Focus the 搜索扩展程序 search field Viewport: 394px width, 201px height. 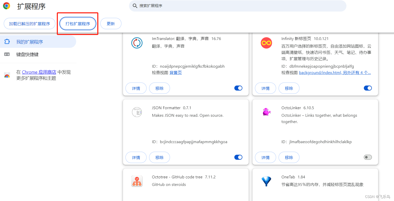coord(238,6)
